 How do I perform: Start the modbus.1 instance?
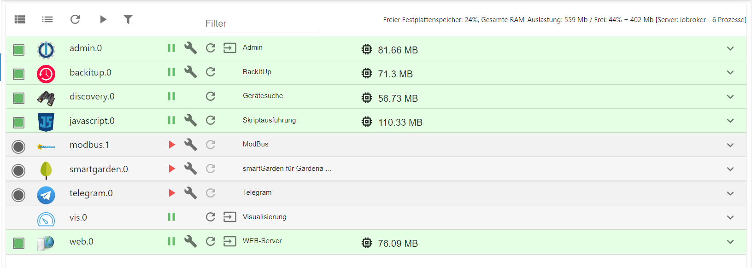click(172, 145)
